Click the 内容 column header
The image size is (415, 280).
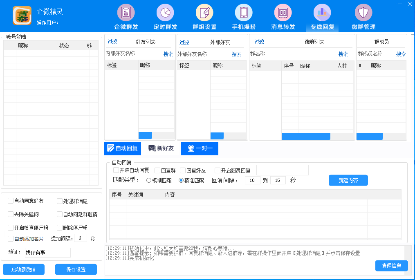pyautogui.click(x=170, y=195)
